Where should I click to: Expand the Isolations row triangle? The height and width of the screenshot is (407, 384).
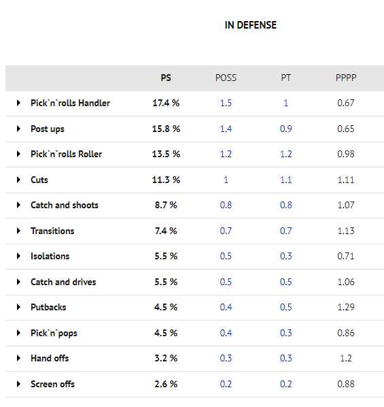pos(18,256)
